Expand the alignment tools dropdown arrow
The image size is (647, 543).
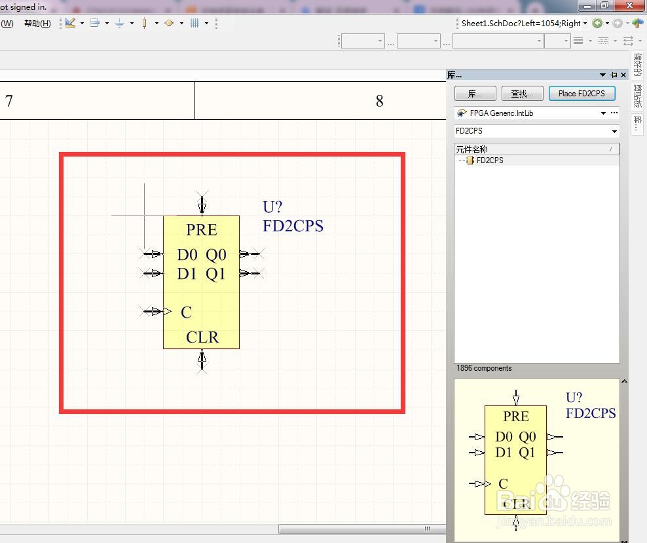(x=107, y=23)
